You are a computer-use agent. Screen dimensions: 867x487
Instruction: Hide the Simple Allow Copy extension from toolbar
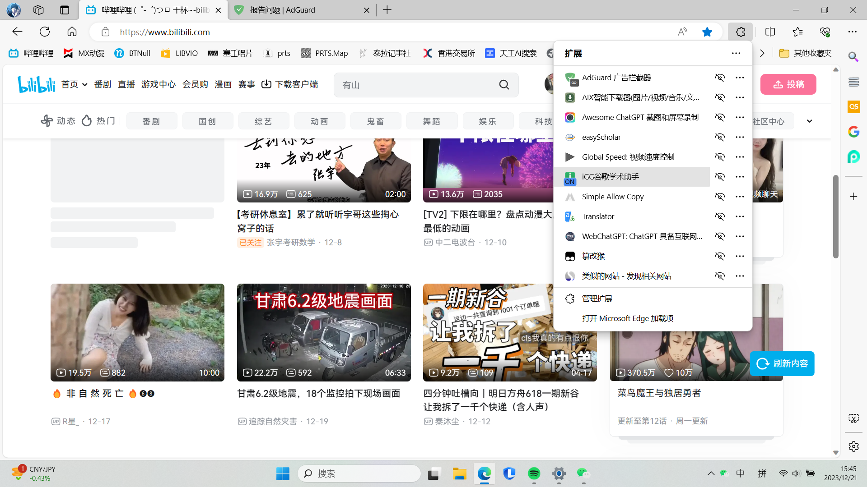pyautogui.click(x=720, y=196)
